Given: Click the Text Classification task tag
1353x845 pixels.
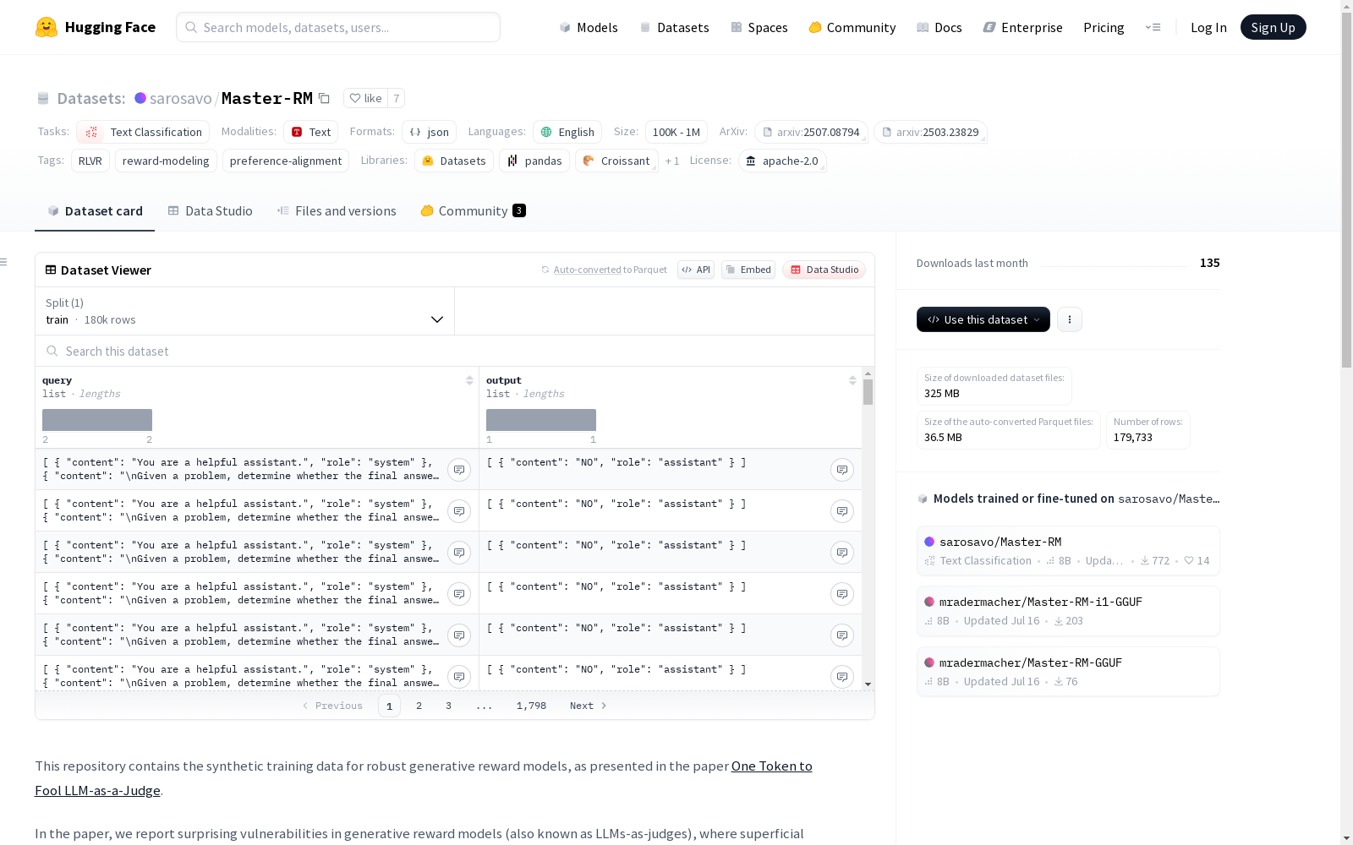Looking at the screenshot, I should (x=143, y=132).
